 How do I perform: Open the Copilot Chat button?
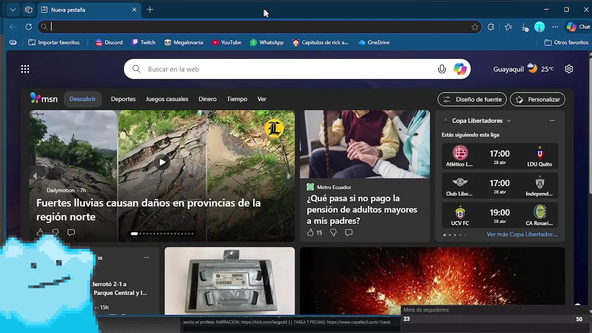click(578, 27)
